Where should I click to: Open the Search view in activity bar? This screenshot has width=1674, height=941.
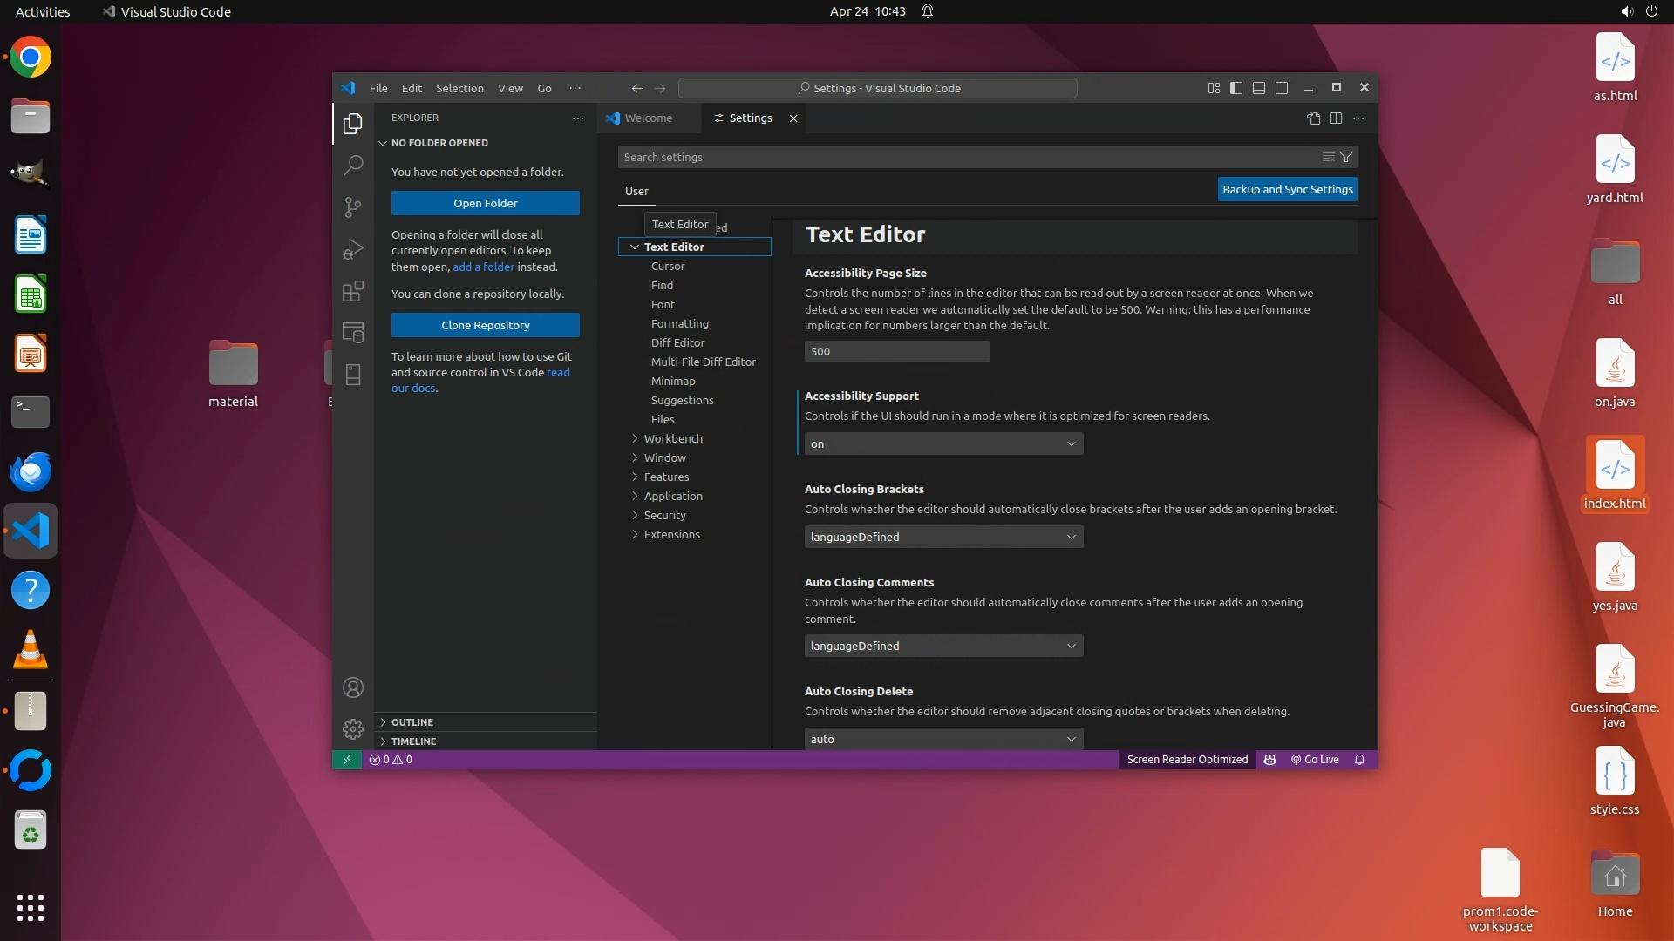pos(353,165)
